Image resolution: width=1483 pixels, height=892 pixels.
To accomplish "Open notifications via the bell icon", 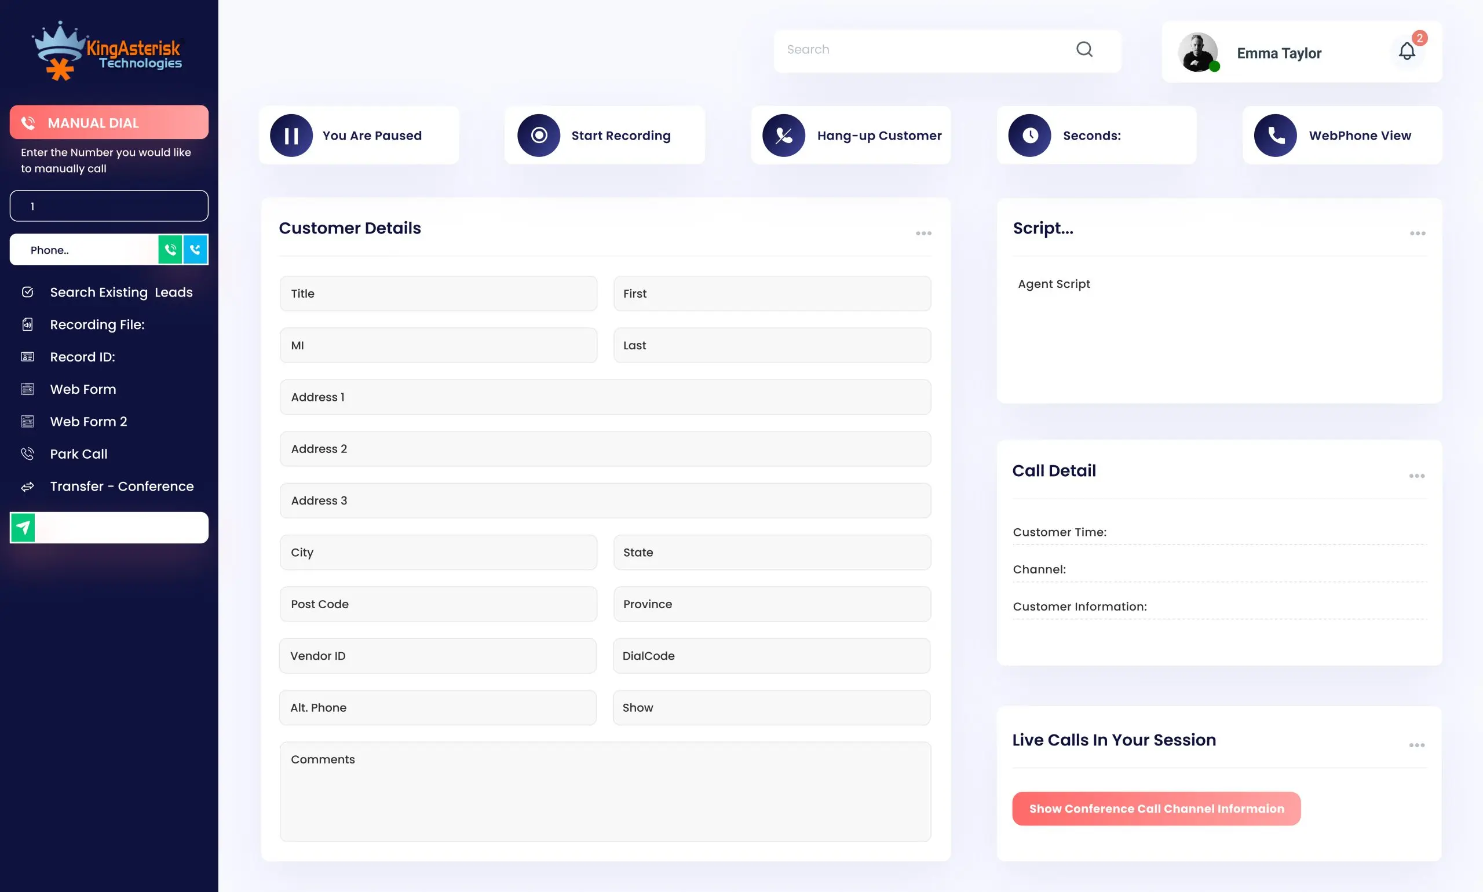I will pos(1406,51).
